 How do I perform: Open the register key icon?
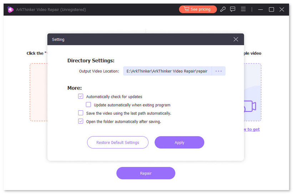click(x=223, y=9)
